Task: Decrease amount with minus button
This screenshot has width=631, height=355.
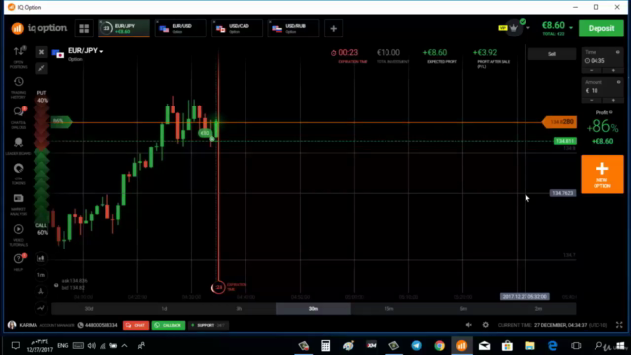Action: coord(592,101)
